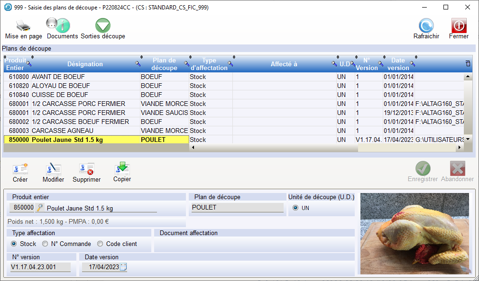Select the ALOYAU DE BOEUF row
Screen dimensions: 479x281
pos(62,86)
